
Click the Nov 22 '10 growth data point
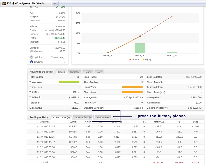[x=172, y=16]
